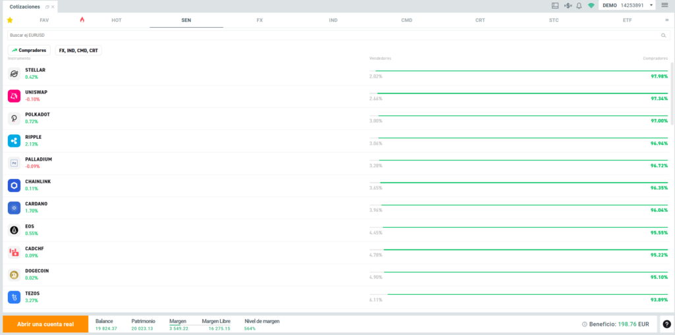
Task: Switch to the STC tab
Action: point(554,20)
